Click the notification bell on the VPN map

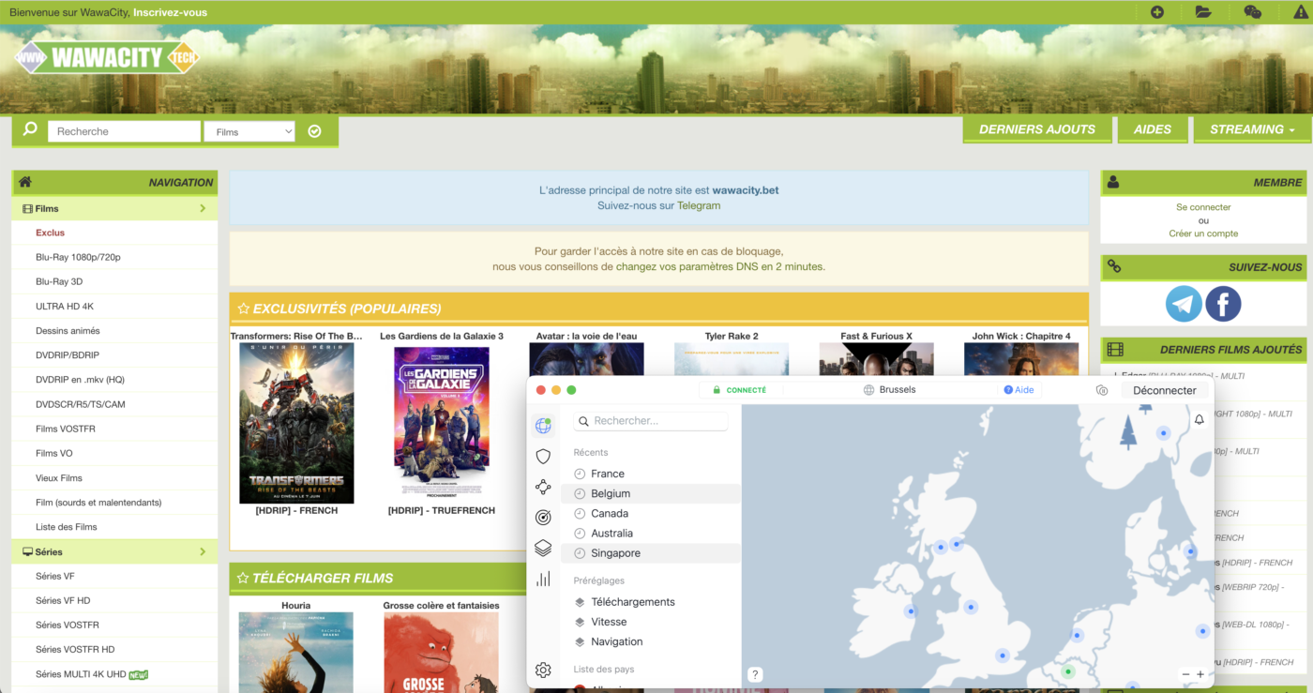coord(1199,420)
